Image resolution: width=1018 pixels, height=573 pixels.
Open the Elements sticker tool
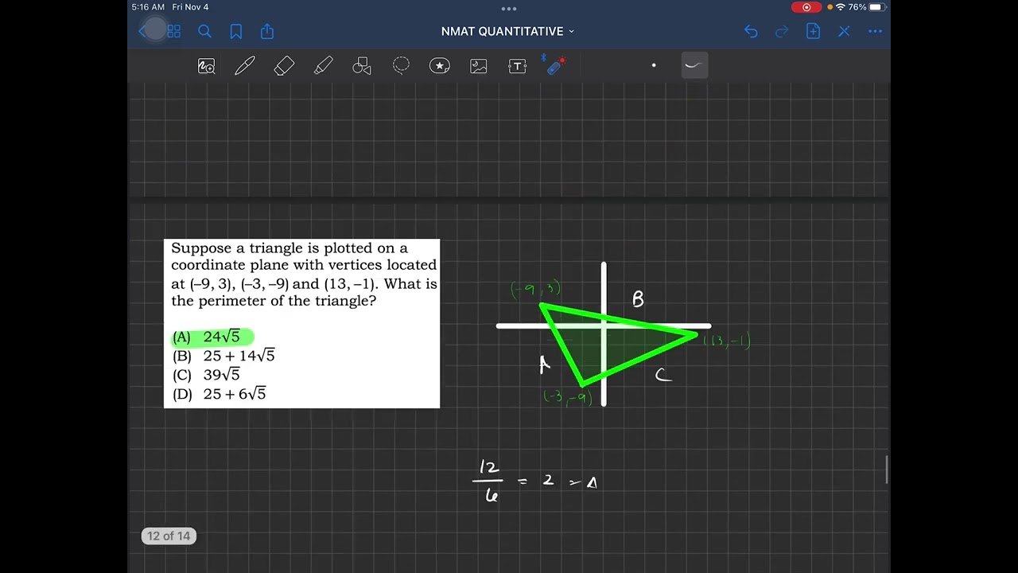[440, 66]
